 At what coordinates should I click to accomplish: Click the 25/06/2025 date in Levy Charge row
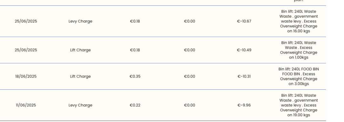pos(26,21)
